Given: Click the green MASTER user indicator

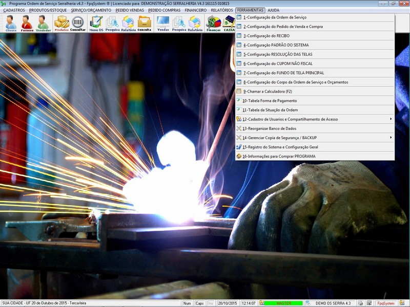Looking at the screenshot, I should click(283, 303).
